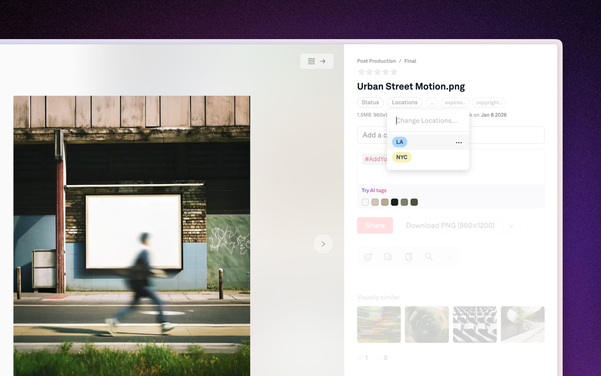Expand the download options chevron

[x=511, y=226]
